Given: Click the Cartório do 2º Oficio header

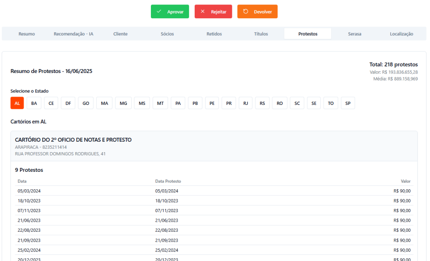Looking at the screenshot, I should click(x=73, y=140).
